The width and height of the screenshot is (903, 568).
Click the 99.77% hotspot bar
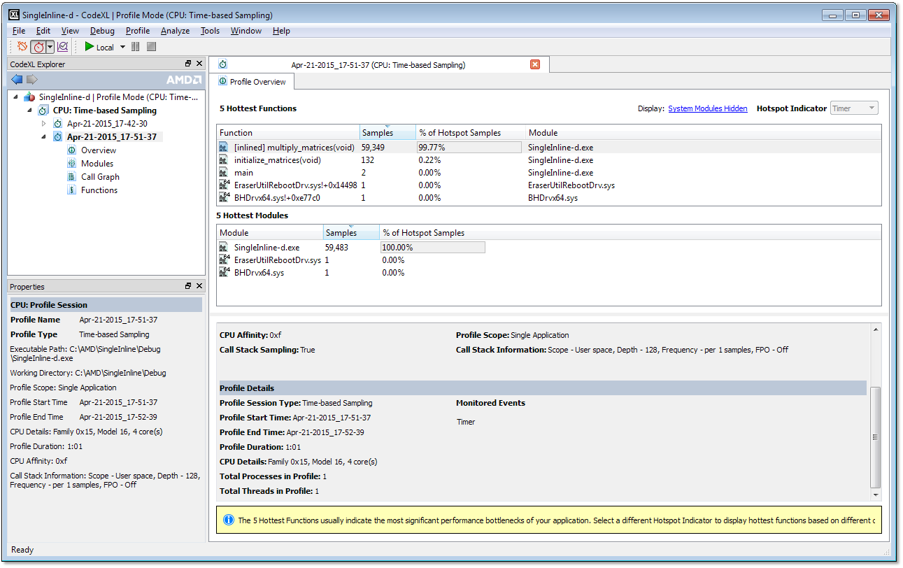pos(469,148)
